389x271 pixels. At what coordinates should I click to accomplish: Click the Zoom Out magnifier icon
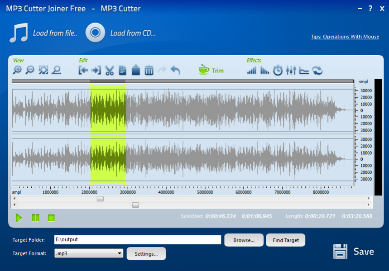pos(30,70)
